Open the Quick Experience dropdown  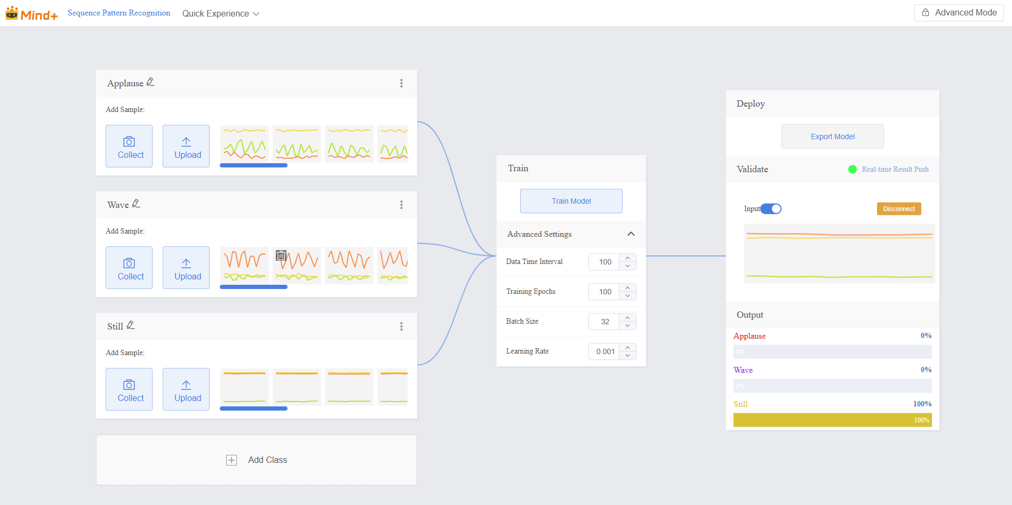pyautogui.click(x=220, y=13)
